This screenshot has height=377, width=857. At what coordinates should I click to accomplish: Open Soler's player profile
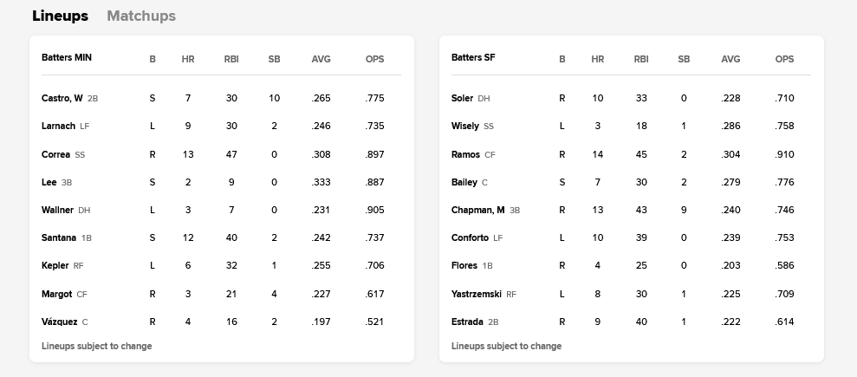[x=462, y=98]
